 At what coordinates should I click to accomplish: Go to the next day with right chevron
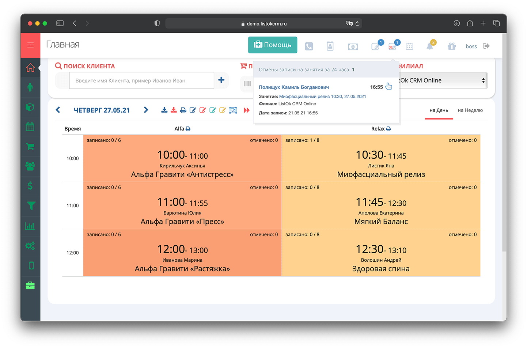pos(146,110)
